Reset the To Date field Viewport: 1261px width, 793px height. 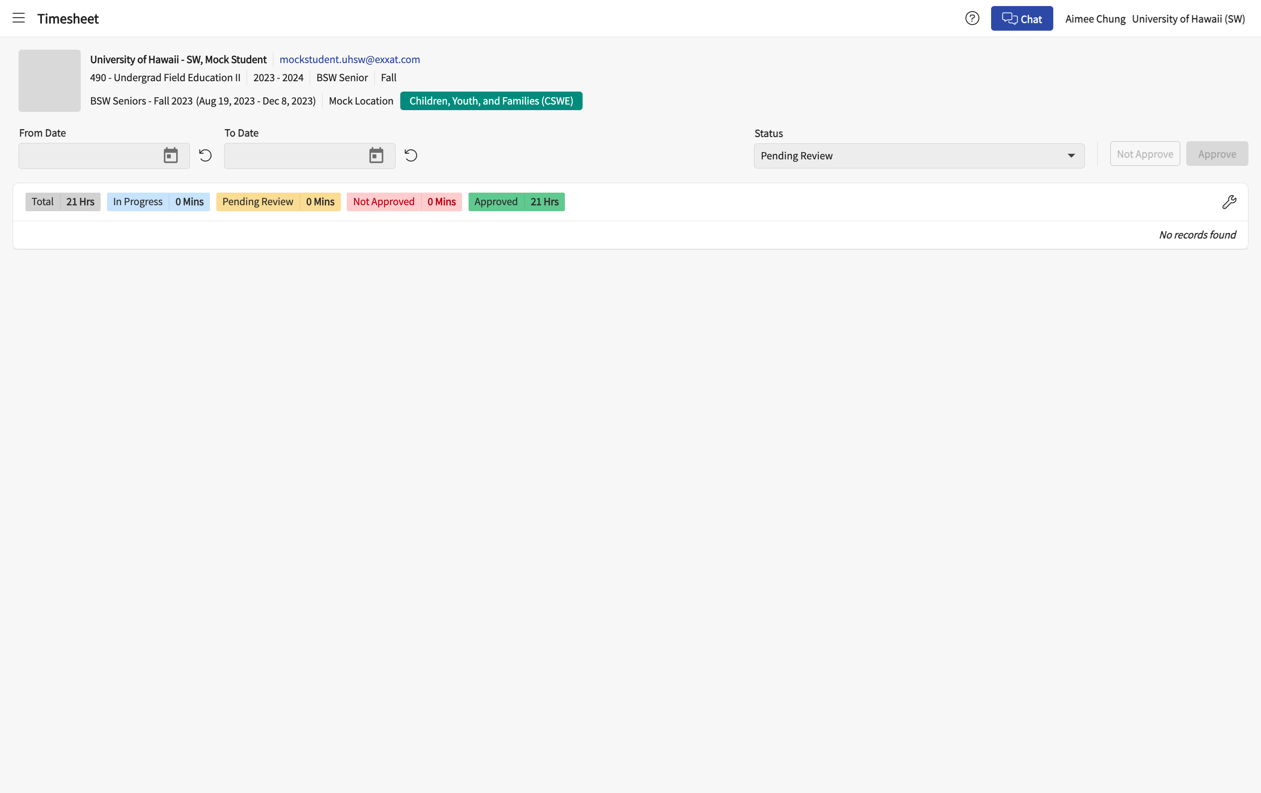coord(411,155)
